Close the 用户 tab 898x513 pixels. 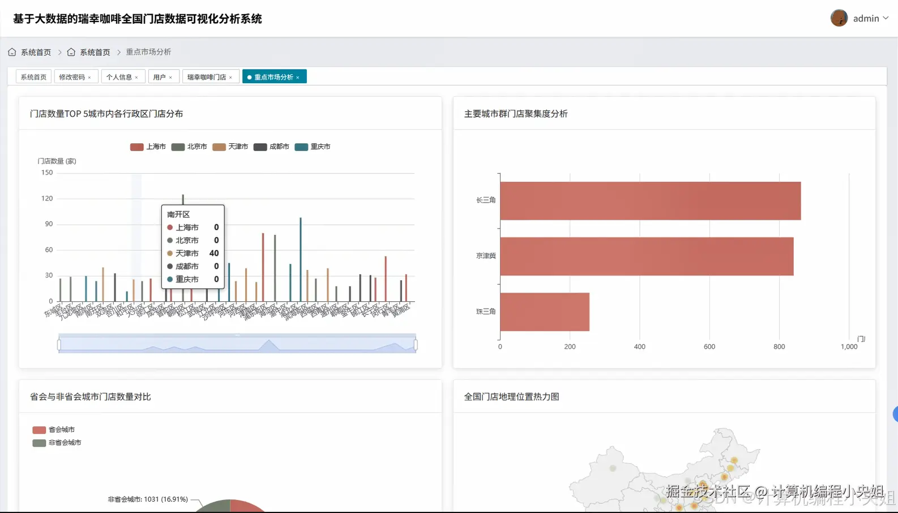point(170,78)
